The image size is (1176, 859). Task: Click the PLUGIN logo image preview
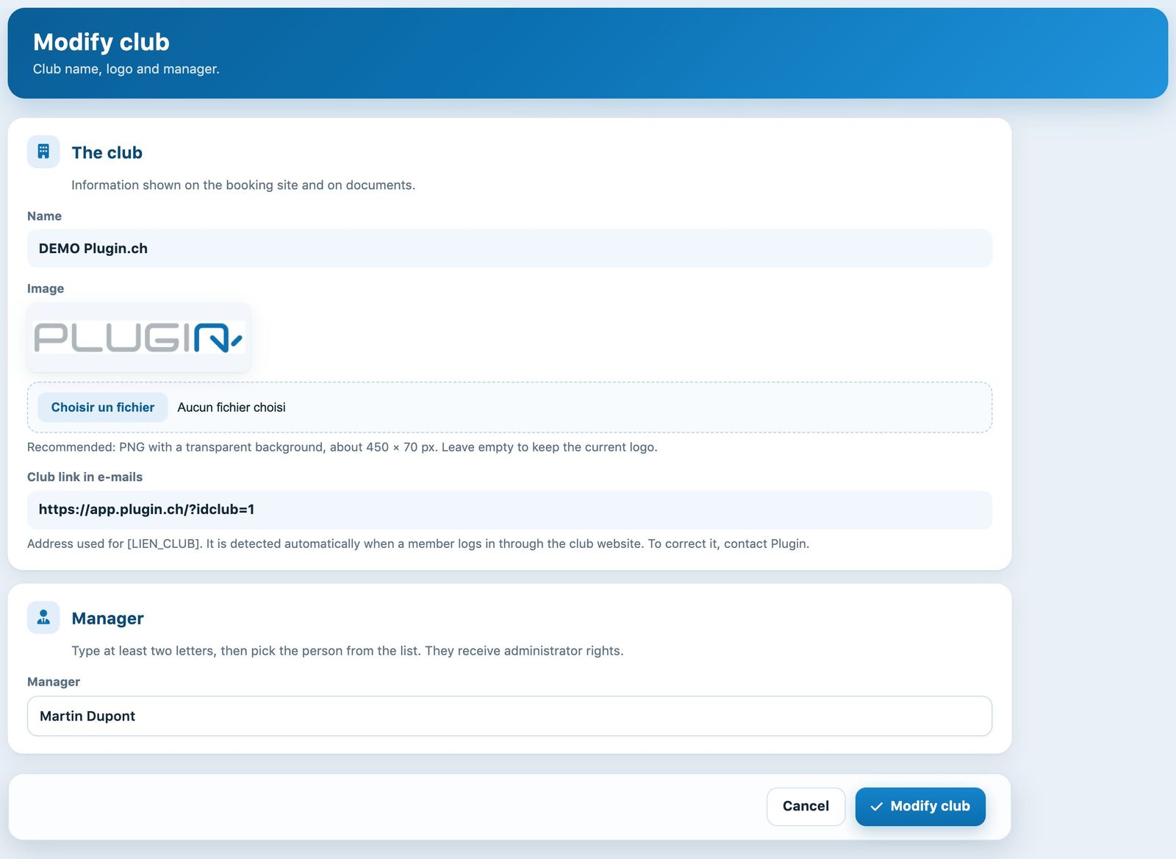click(x=139, y=337)
